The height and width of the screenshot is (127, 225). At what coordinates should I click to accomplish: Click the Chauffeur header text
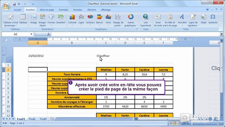coord(103,56)
